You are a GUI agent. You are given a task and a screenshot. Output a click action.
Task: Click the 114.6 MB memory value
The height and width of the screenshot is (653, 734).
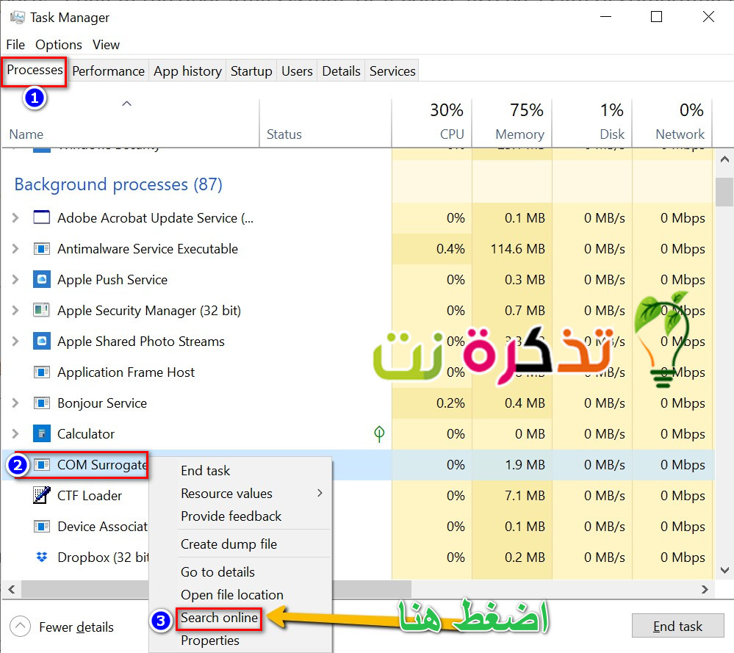pyautogui.click(x=518, y=248)
